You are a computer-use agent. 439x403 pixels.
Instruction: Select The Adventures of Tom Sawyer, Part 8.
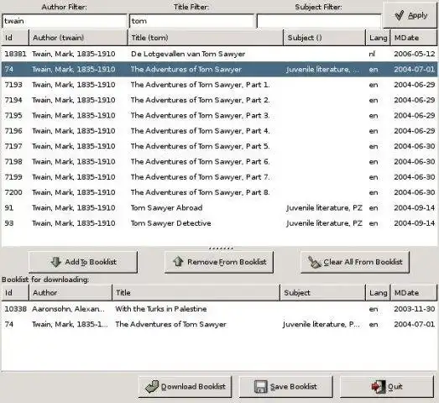coord(220,192)
